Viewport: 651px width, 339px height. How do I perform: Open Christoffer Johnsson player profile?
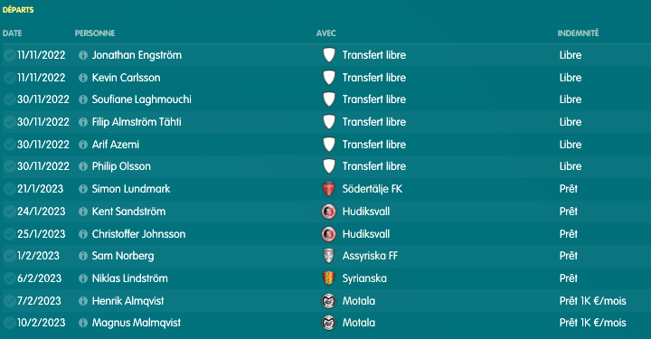tap(138, 233)
